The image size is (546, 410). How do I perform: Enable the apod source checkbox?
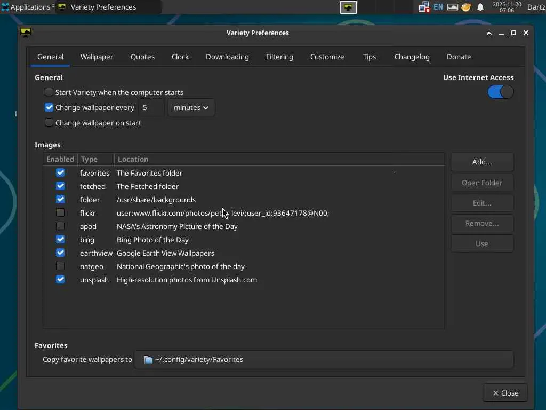click(x=60, y=226)
